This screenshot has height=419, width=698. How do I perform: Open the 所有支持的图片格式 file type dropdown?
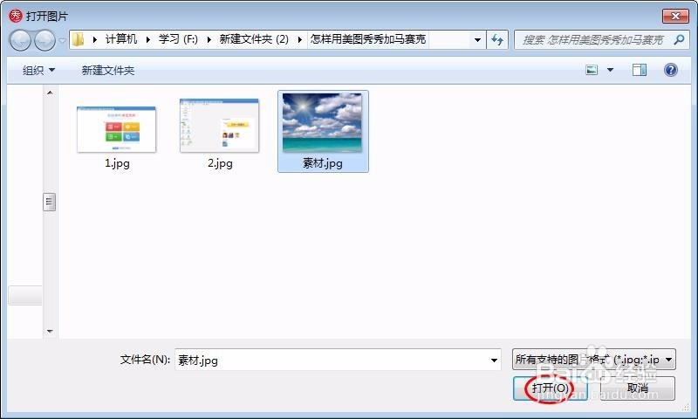tap(594, 360)
